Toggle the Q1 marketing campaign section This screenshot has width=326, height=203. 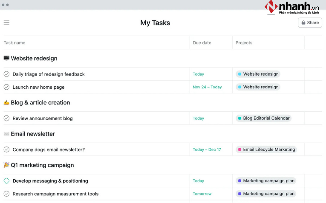point(42,165)
